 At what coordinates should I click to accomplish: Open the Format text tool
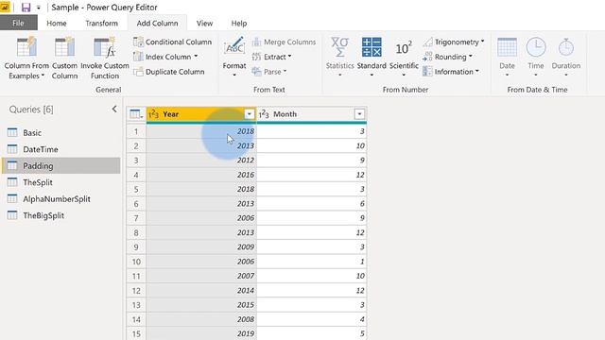pyautogui.click(x=234, y=57)
